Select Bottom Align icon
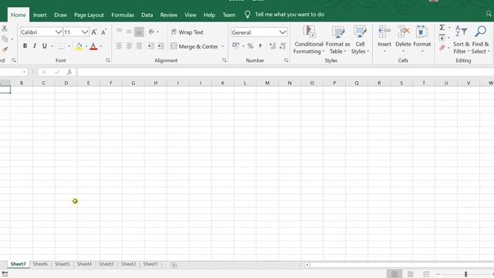Image resolution: width=494 pixels, height=278 pixels. click(139, 32)
